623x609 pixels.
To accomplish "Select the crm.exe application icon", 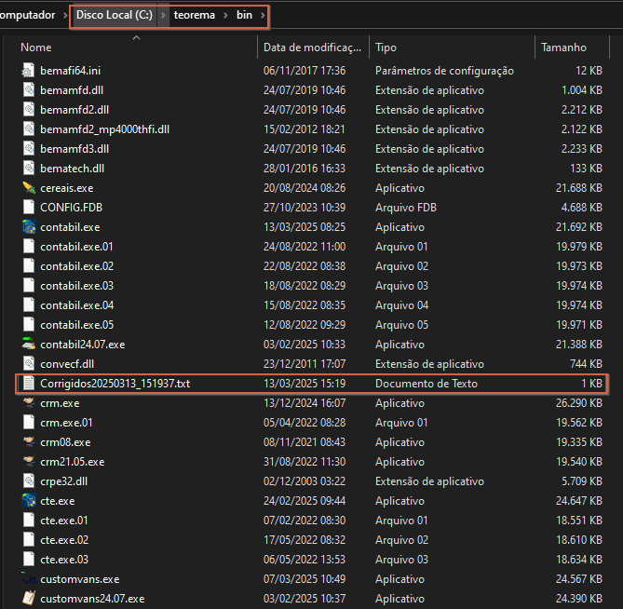I will 28,403.
